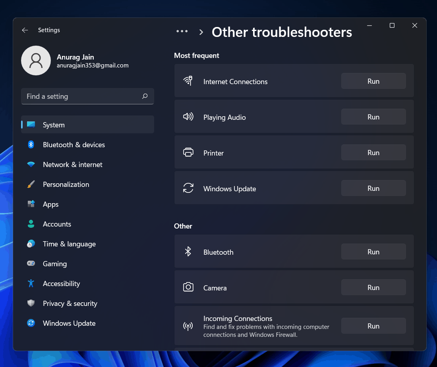Select Personalization in the sidebar
437x367 pixels.
click(x=87, y=184)
